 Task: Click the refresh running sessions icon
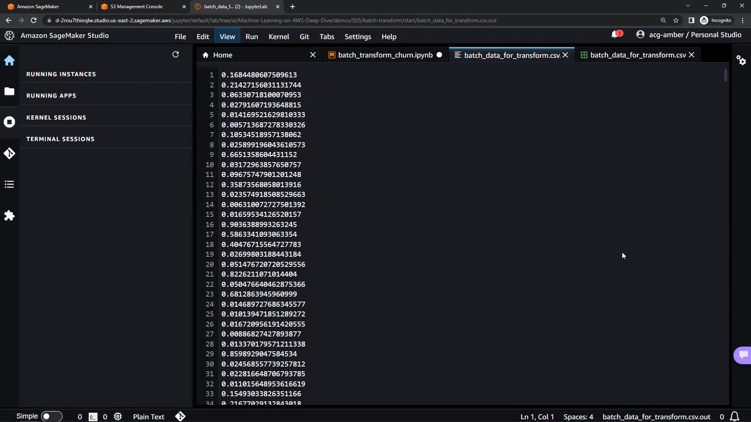pyautogui.click(x=176, y=54)
